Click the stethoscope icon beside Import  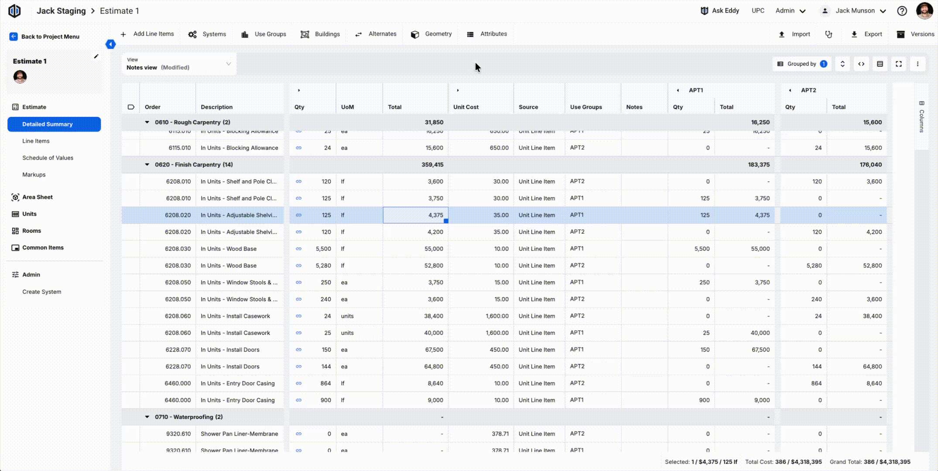[828, 34]
